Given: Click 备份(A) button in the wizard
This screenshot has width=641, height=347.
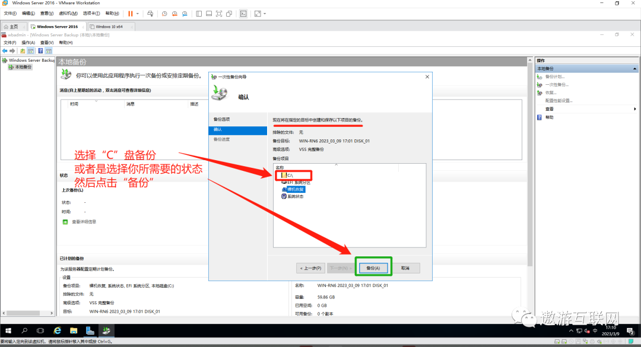Looking at the screenshot, I should (373, 268).
